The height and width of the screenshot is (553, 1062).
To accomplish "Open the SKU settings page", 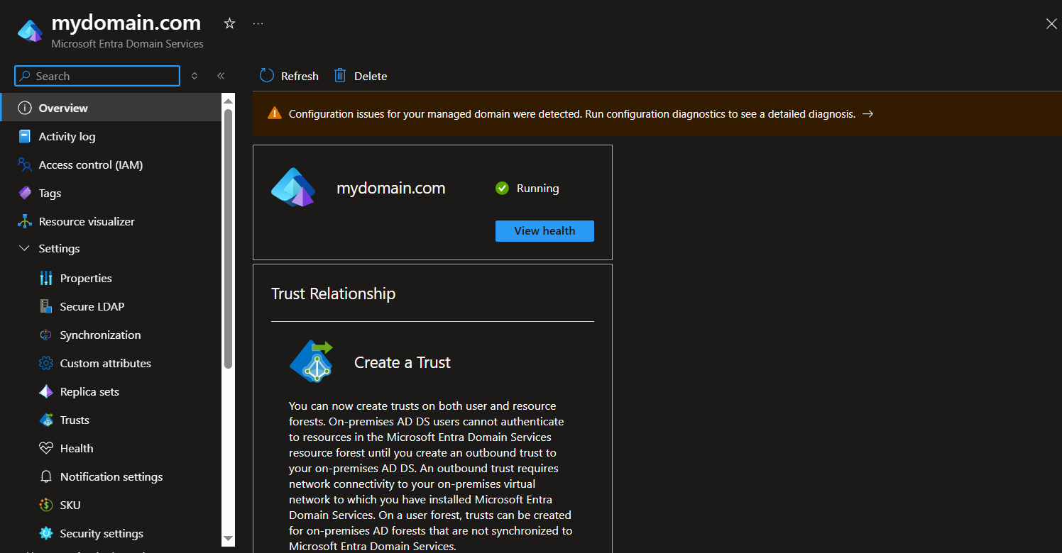I will [x=70, y=505].
